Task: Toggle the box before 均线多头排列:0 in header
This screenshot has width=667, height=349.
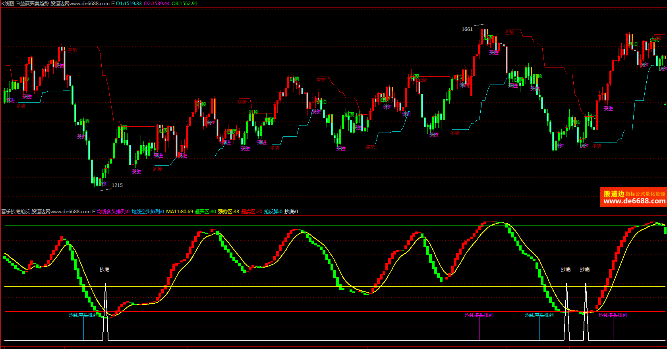Action: [x=95, y=212]
